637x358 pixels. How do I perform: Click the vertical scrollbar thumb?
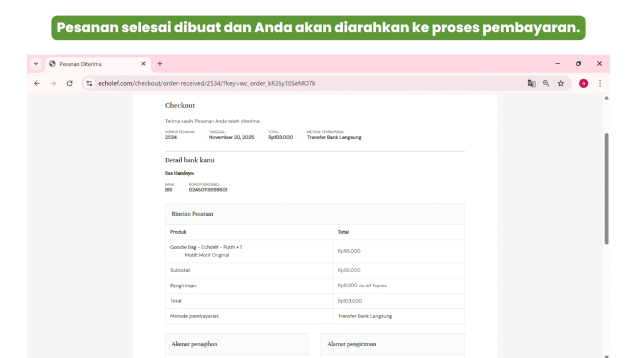[607, 186]
